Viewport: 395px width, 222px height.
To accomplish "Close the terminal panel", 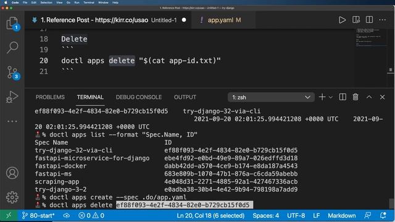I will point(382,97).
